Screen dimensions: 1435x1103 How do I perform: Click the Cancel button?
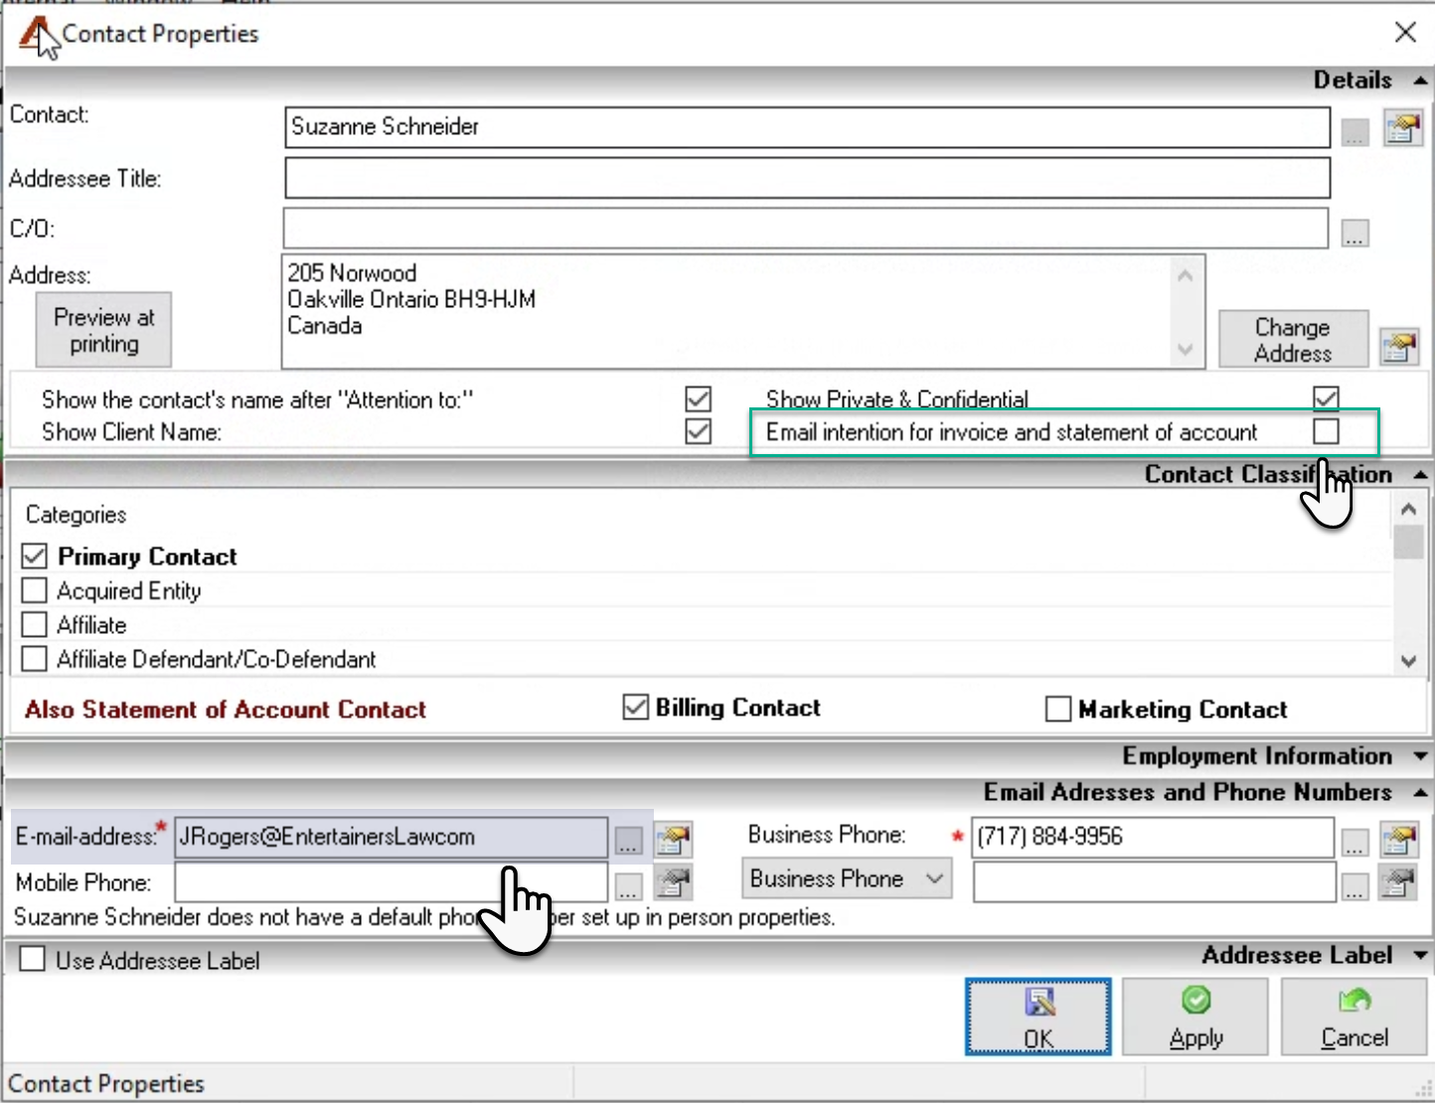(1355, 1017)
